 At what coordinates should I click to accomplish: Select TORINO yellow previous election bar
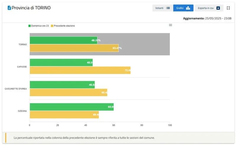point(74,48)
